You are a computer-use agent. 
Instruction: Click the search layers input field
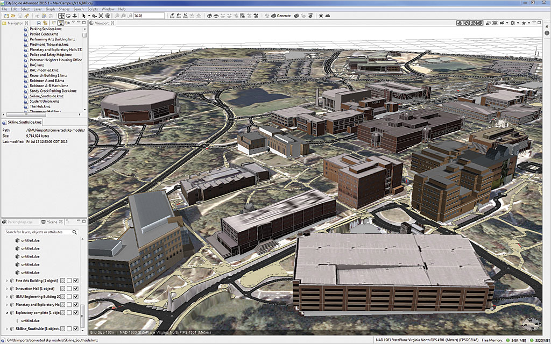34,232
